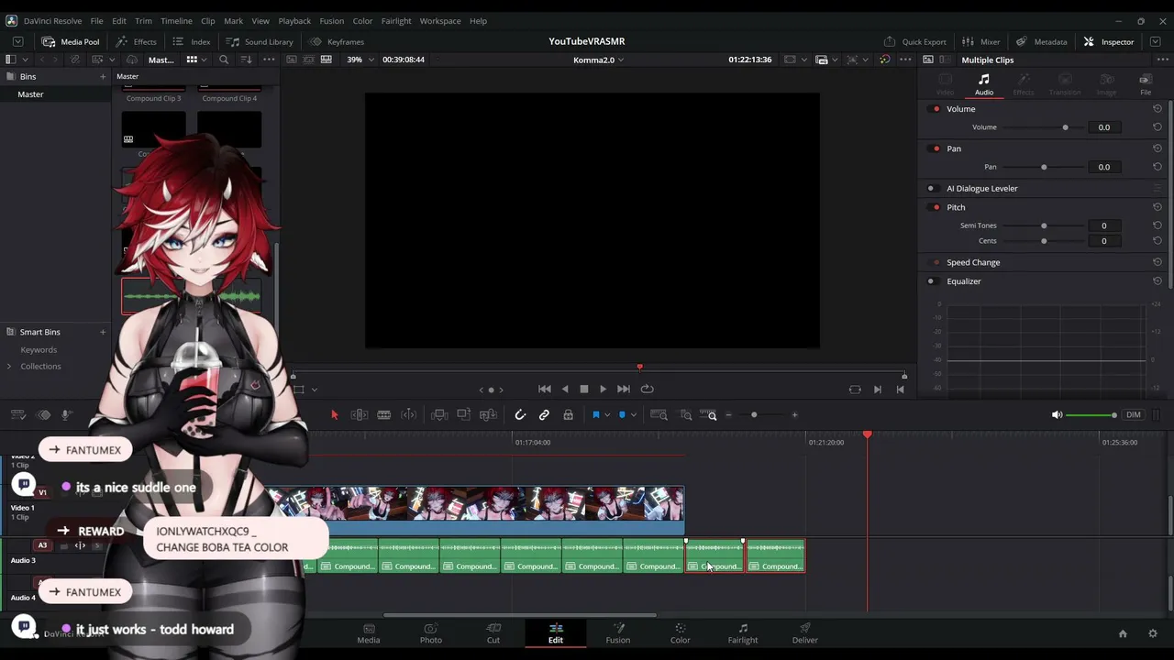Screen dimensions: 1174x660
Task: Toggle the Sound Library panel button
Action: (x=260, y=42)
